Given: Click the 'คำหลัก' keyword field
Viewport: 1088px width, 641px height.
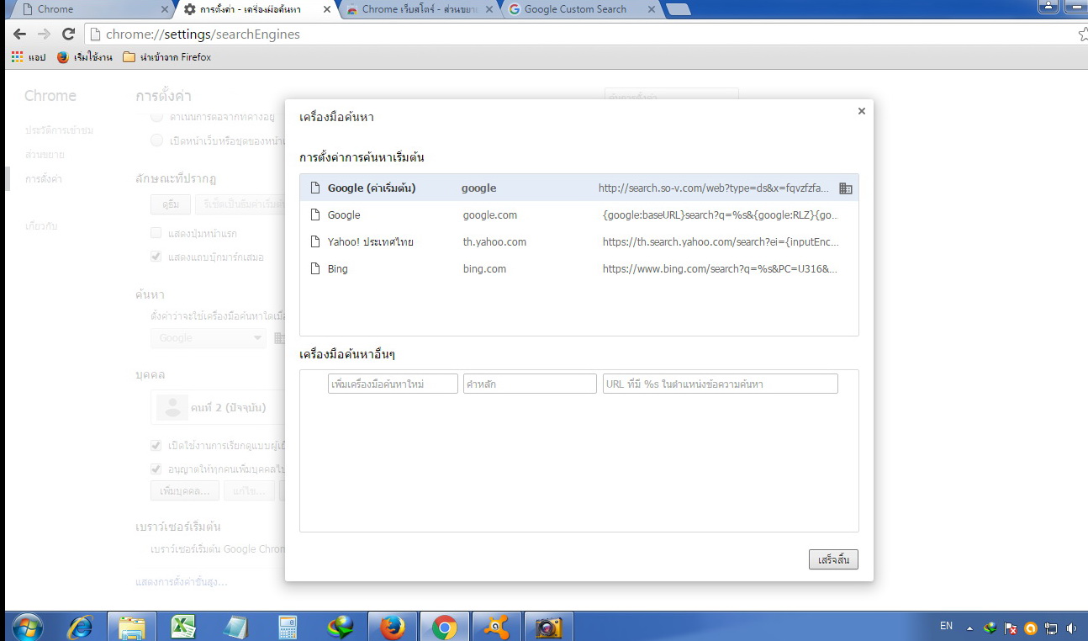Looking at the screenshot, I should 530,384.
